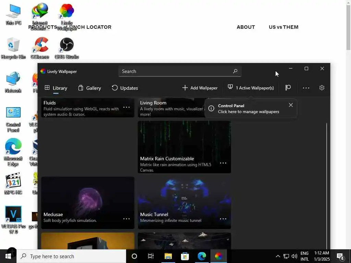
Task: Open Network desktop icon
Action: tap(13, 82)
